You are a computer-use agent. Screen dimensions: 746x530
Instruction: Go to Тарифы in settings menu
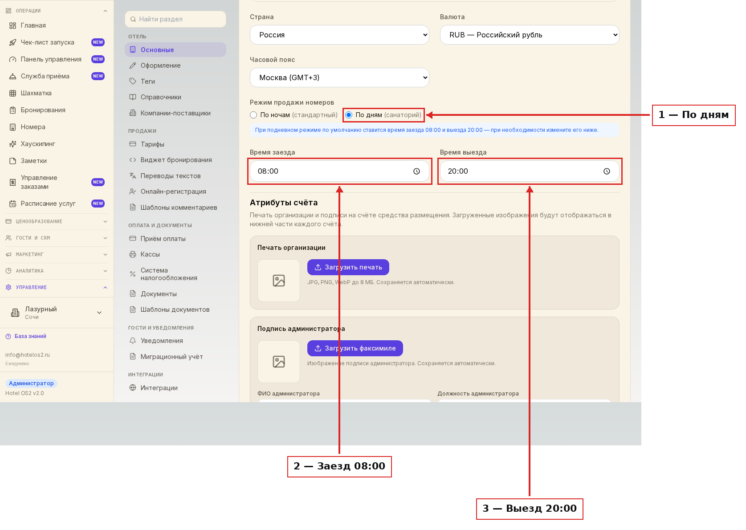[x=175, y=144]
